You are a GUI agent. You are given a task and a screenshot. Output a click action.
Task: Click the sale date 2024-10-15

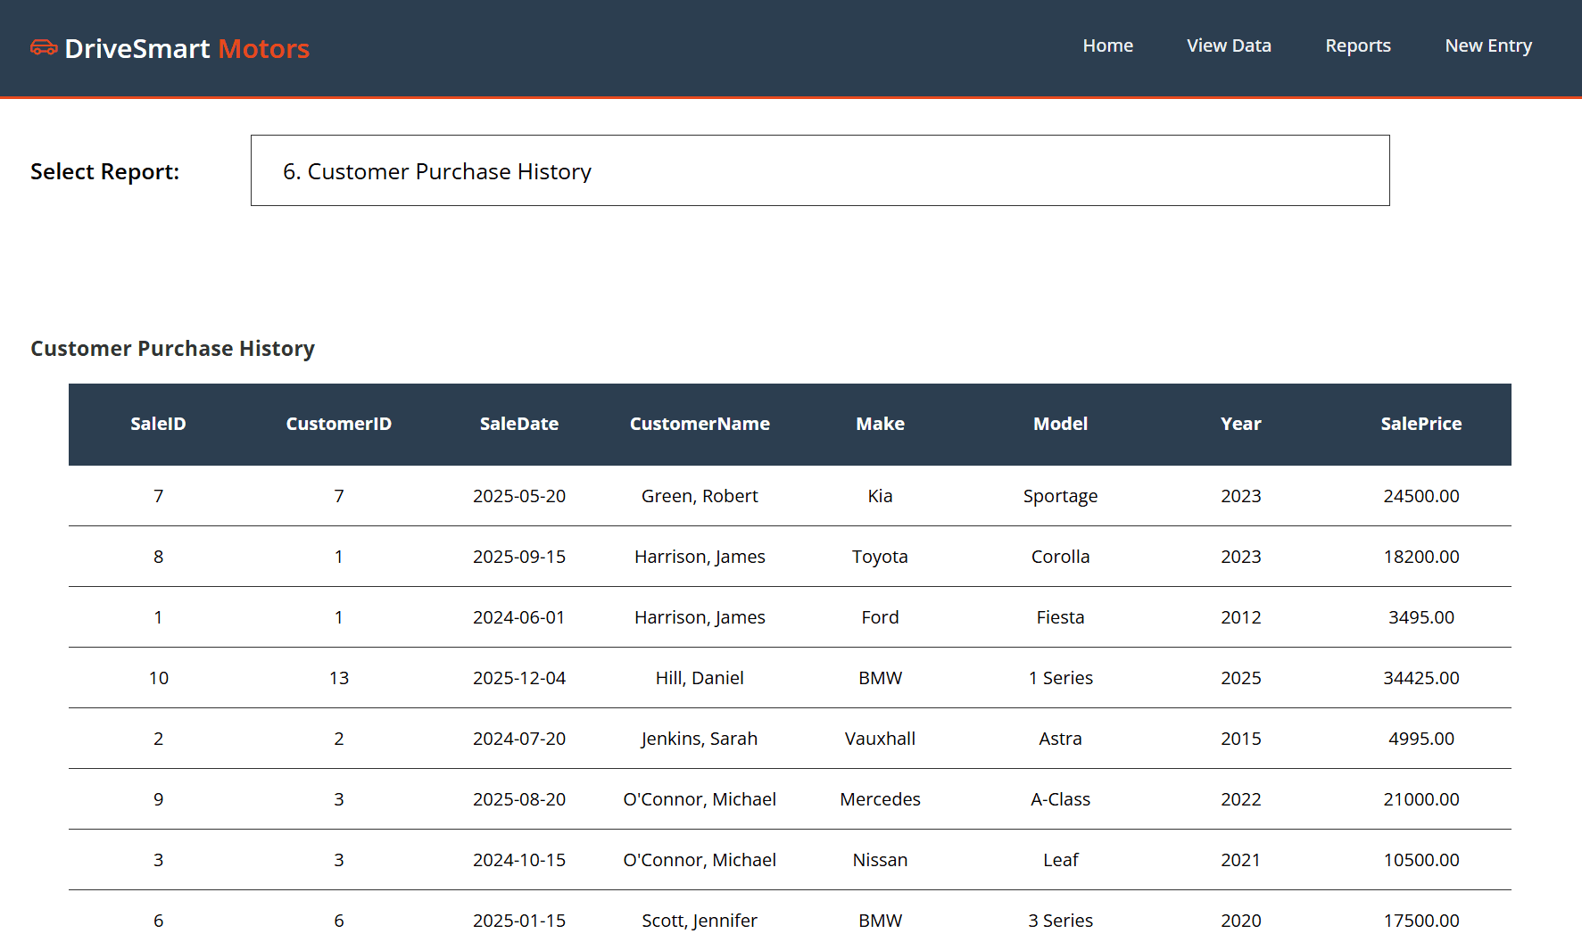pyautogui.click(x=519, y=860)
